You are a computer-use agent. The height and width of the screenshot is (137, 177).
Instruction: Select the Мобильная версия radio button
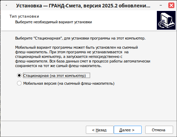coord(19,83)
